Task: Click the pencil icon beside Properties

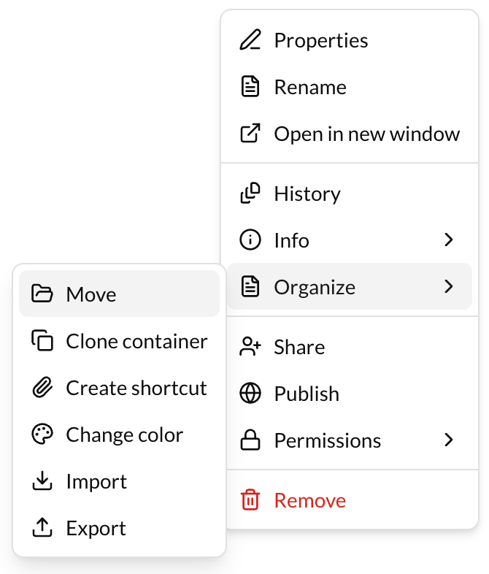Action: coord(250,40)
